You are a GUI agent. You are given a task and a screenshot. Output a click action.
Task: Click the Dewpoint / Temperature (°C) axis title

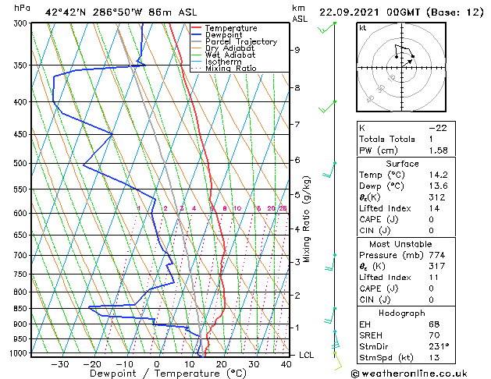(168, 374)
